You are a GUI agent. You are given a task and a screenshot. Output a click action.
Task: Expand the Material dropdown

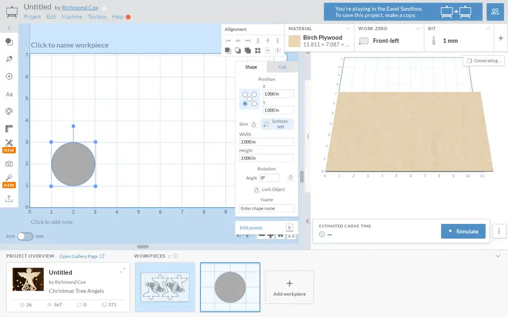[348, 29]
